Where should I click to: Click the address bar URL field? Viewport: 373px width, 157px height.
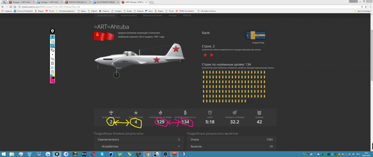click(x=188, y=7)
